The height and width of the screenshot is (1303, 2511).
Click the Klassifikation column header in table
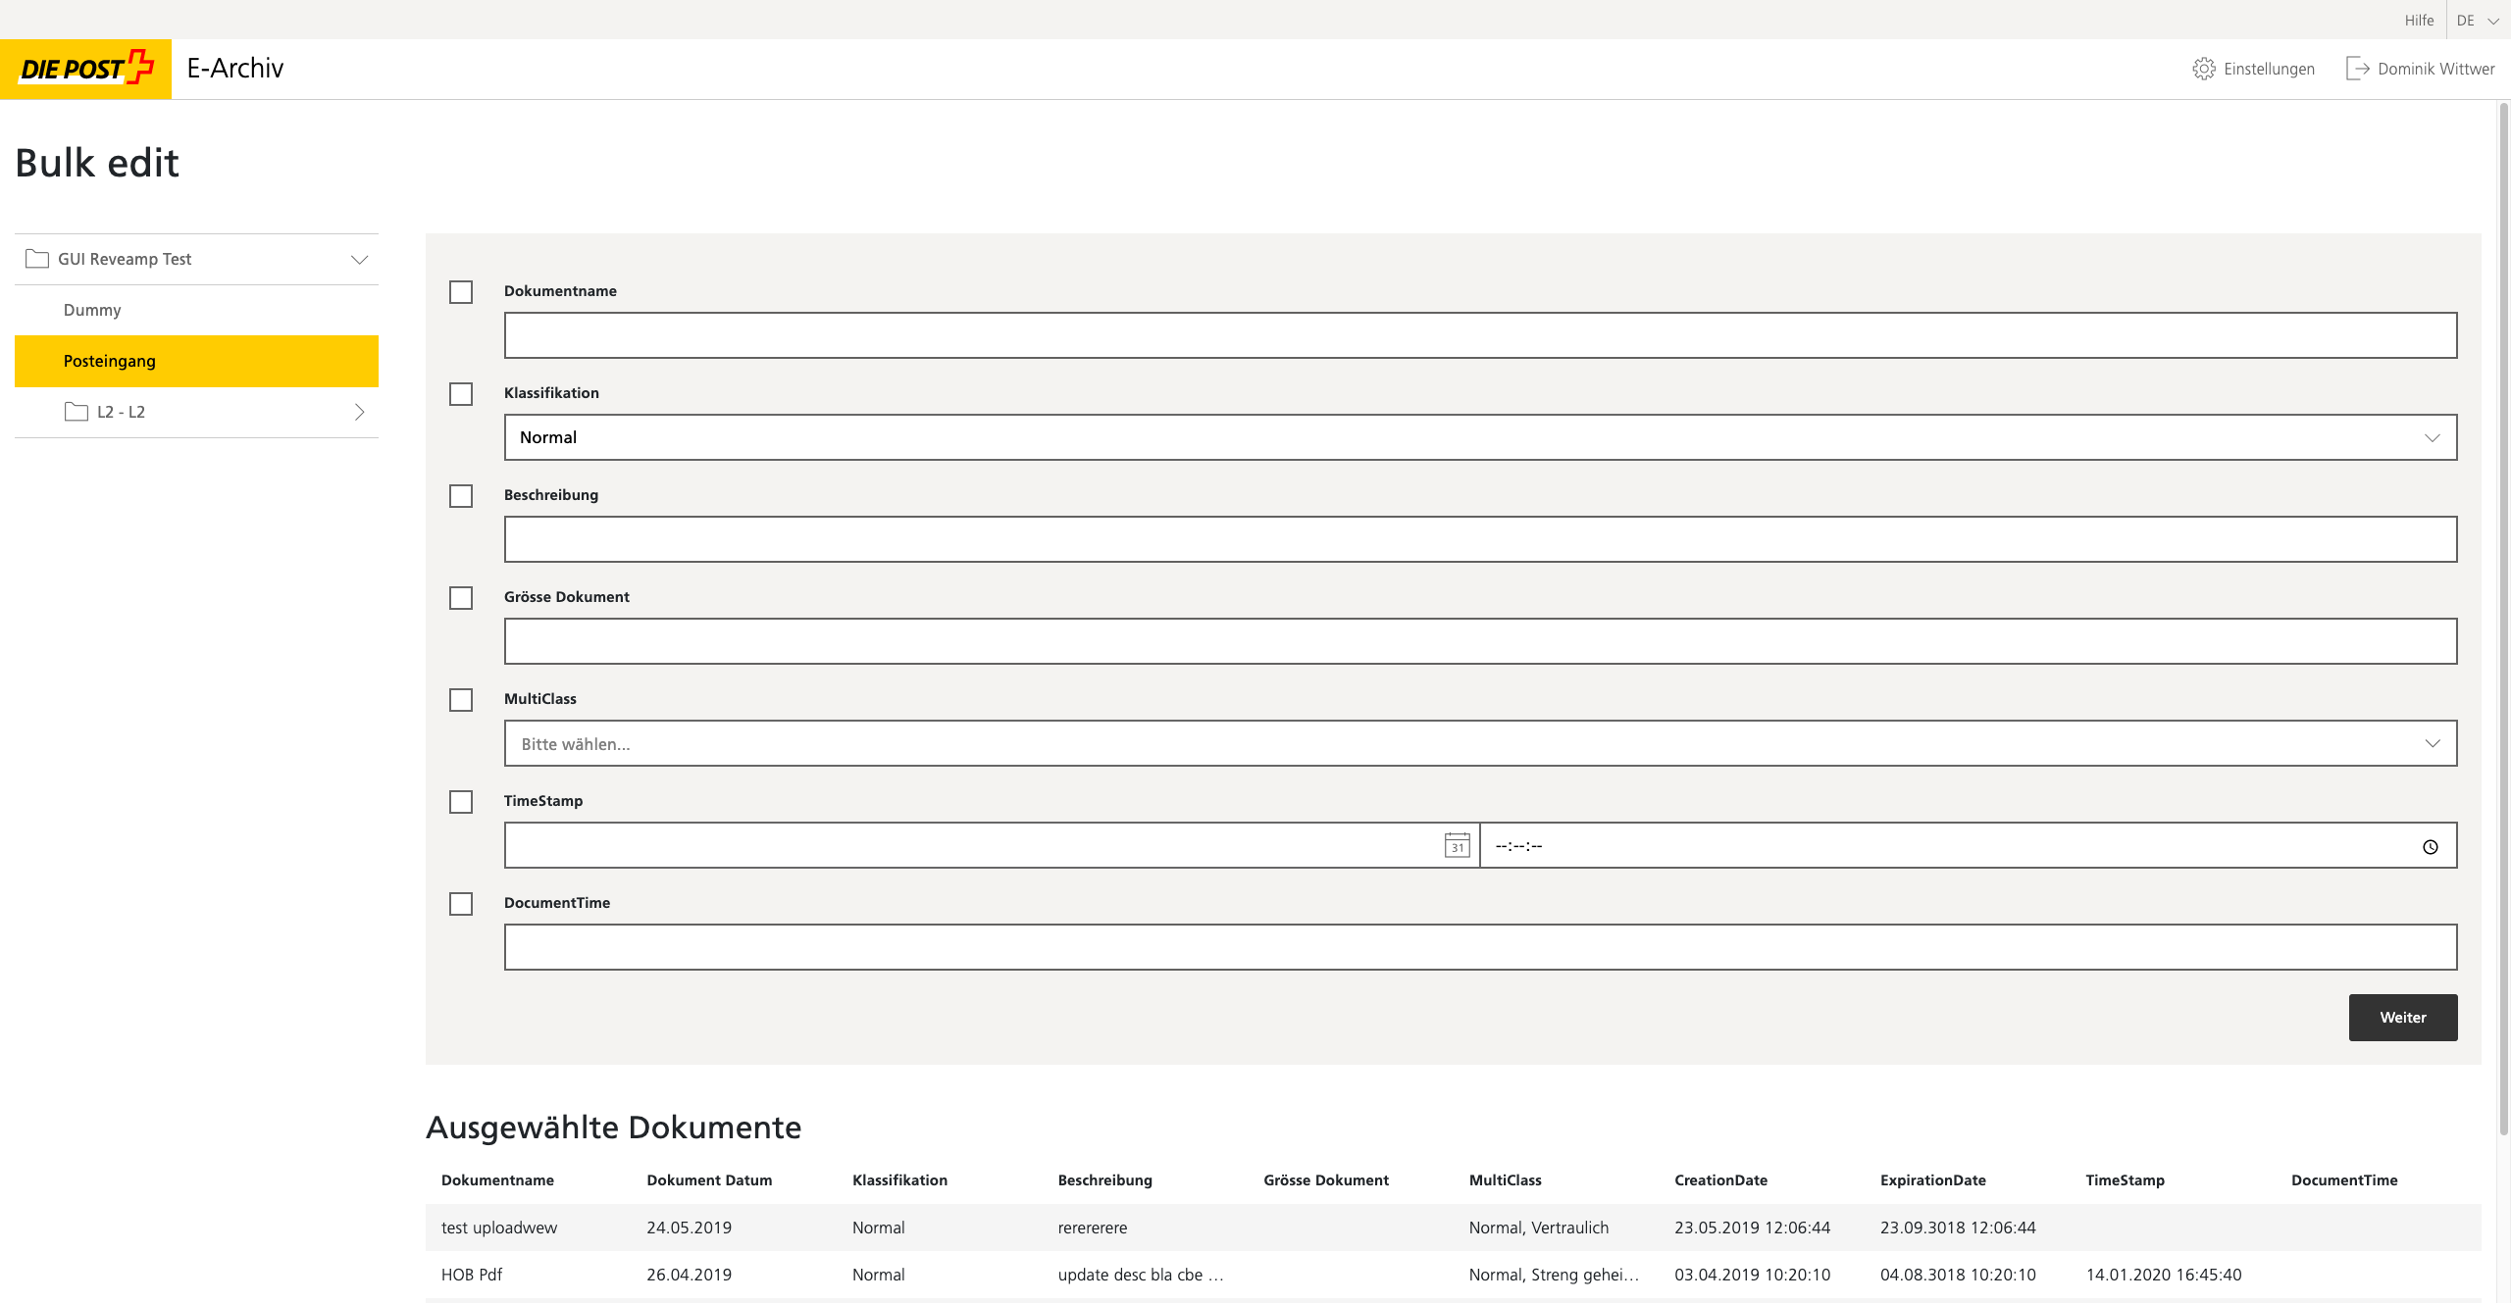pos(899,1180)
